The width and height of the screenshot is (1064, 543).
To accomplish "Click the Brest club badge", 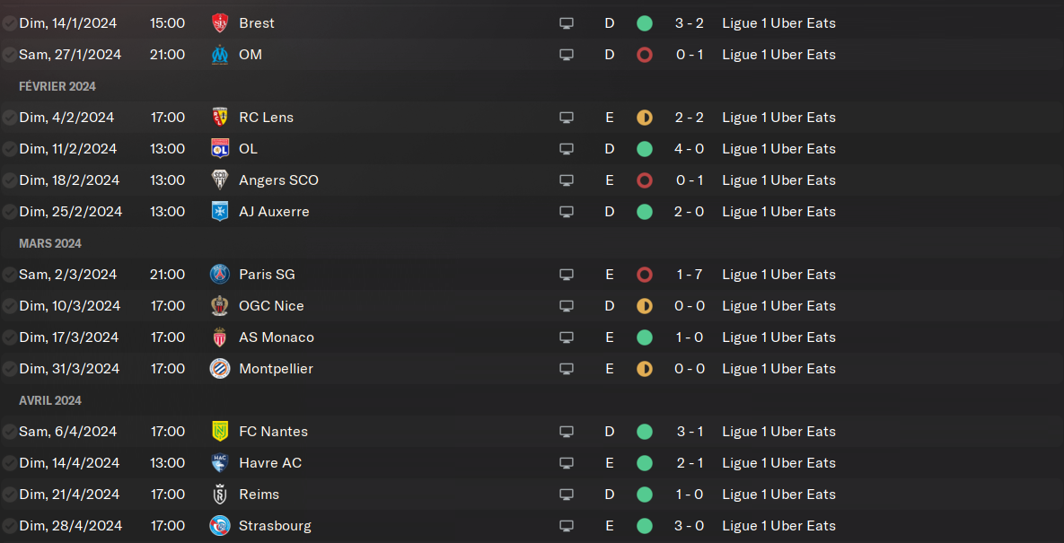I will [x=219, y=23].
